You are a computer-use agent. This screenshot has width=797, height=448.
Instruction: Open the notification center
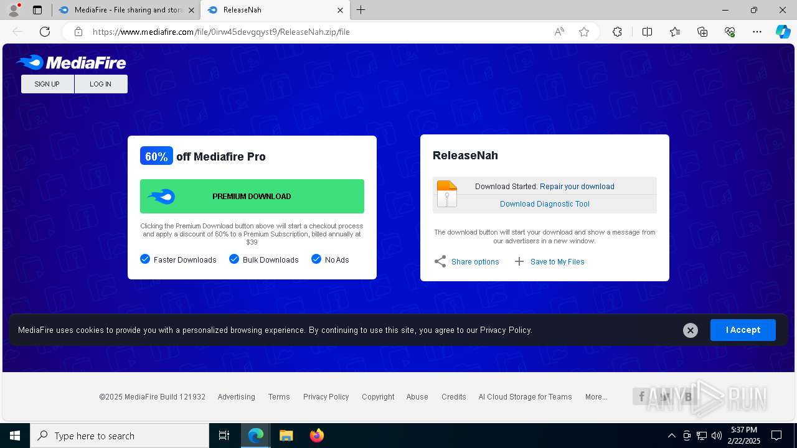[x=776, y=436]
